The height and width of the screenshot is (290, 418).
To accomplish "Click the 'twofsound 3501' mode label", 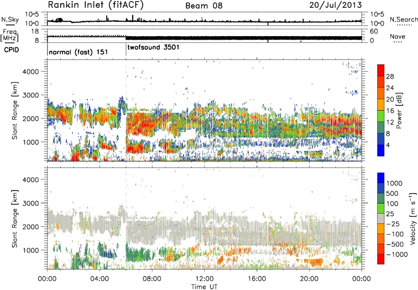I will coord(154,48).
